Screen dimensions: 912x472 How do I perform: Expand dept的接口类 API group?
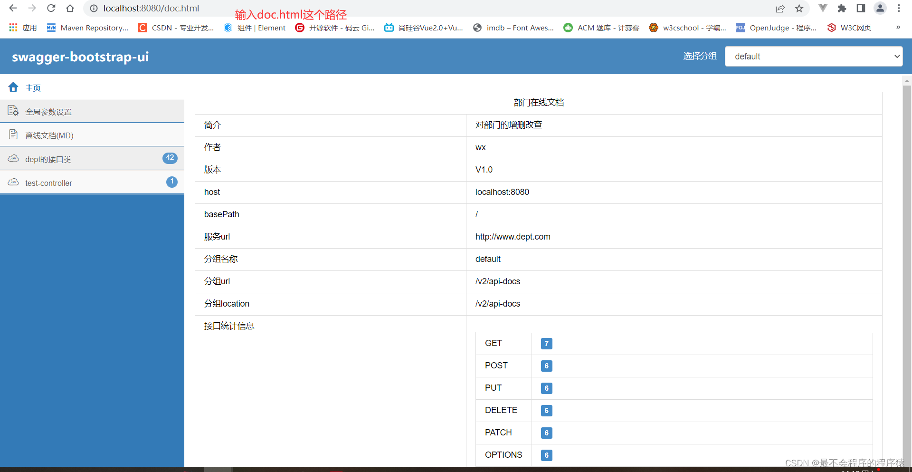[x=92, y=159]
